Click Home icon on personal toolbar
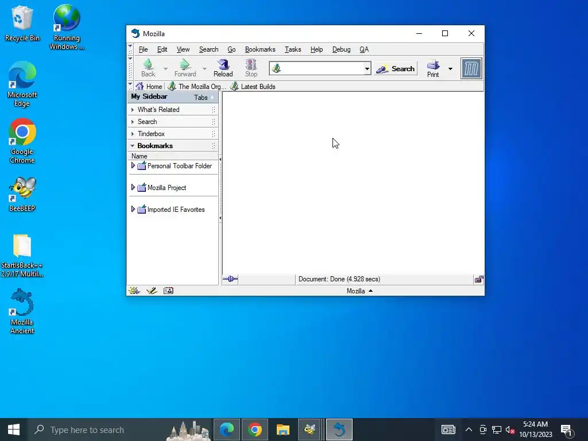Screen dimensions: 588x441 (140, 86)
